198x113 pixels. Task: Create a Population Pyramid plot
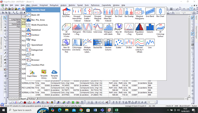[139, 29]
